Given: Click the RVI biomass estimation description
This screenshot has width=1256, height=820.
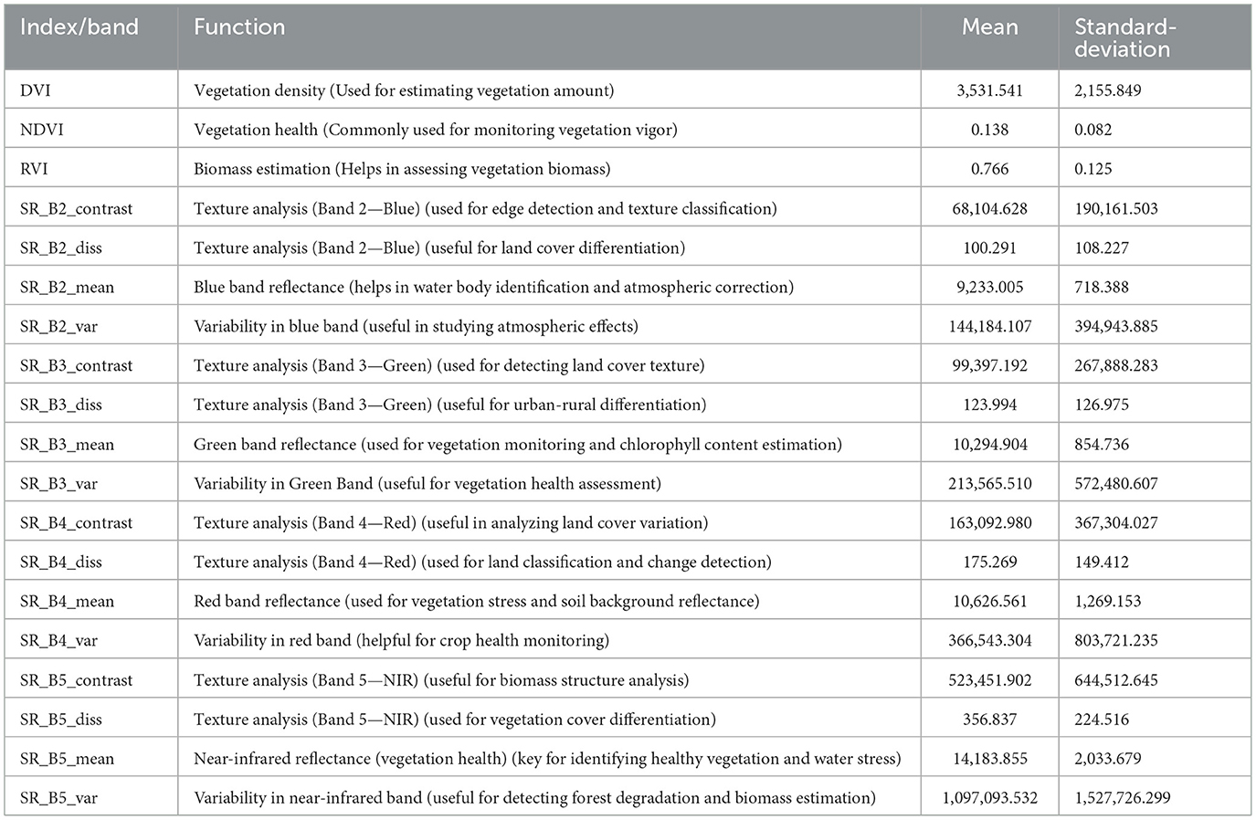Looking at the screenshot, I should [x=402, y=169].
